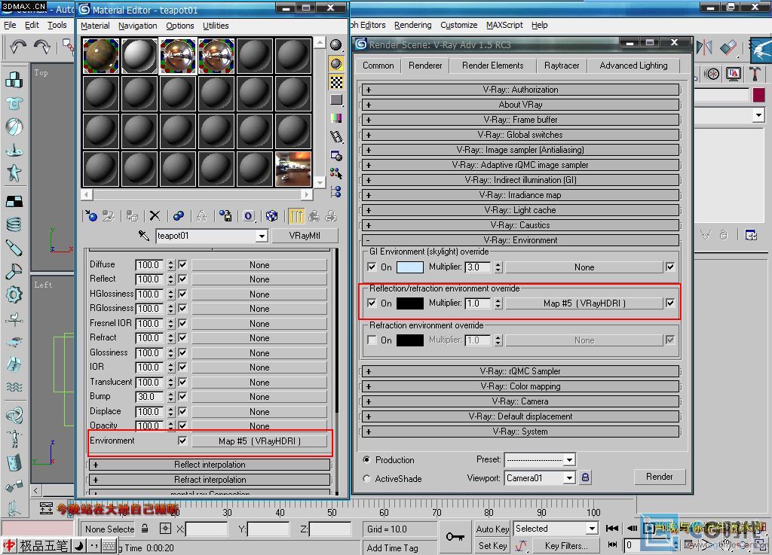Expand the V-Ray:: Global switches rollout
Screen dimensions: 772x555
pos(520,135)
